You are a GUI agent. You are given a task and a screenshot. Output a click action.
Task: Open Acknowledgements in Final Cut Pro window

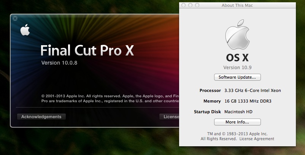point(41,117)
